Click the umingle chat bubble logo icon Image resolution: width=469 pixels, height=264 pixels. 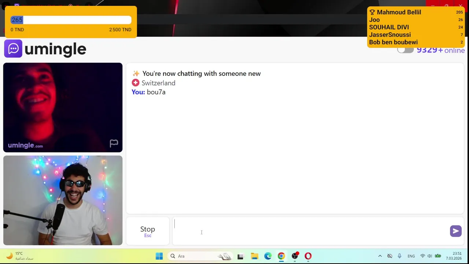click(x=13, y=49)
